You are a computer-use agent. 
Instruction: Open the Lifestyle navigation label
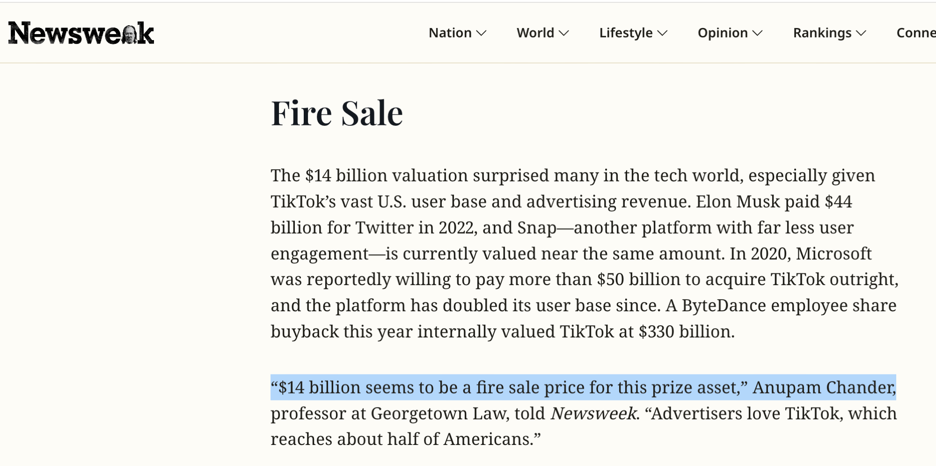click(626, 33)
